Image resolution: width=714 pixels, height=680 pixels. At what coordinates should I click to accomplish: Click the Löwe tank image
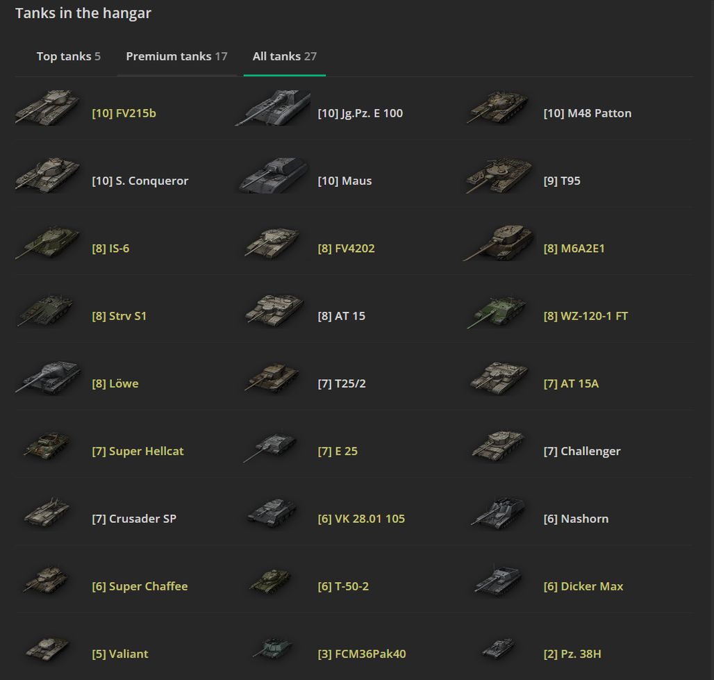(x=48, y=378)
